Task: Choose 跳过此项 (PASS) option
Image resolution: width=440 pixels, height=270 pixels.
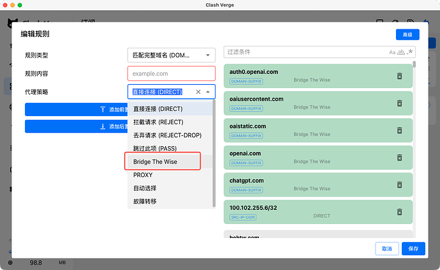Action: (x=170, y=148)
